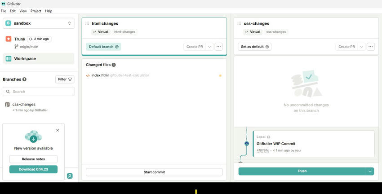The image size is (382, 194).
Task: Expand Create PR options for css-changes
Action: coord(361,47)
